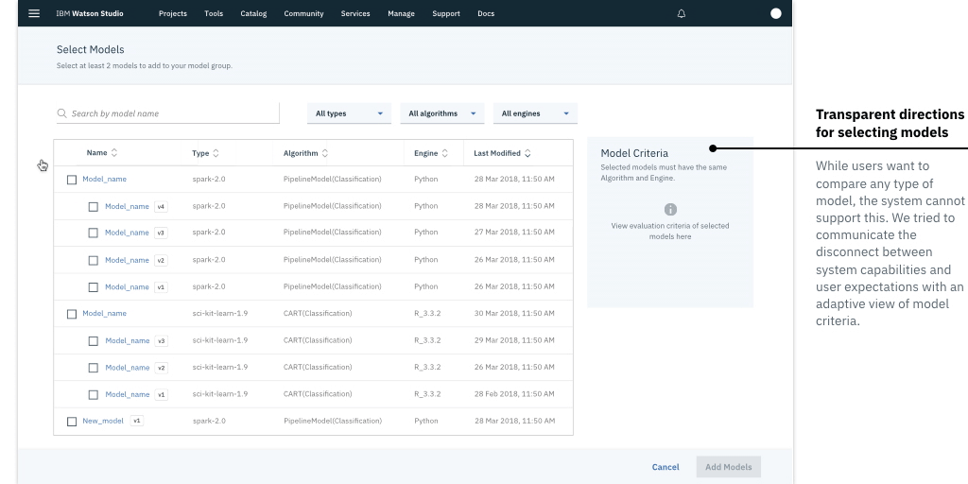This screenshot has height=484, width=968.
Task: Focus the Search by model name field
Action: [168, 113]
